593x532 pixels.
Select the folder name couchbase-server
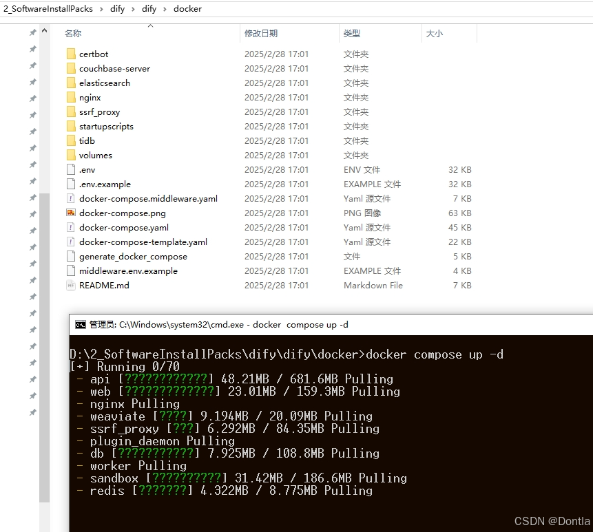coord(114,68)
